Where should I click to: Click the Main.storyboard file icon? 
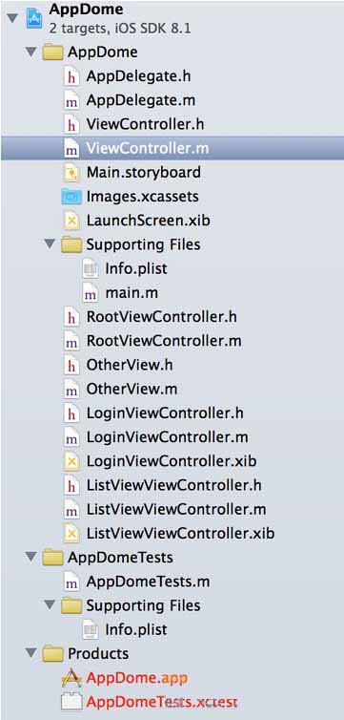pos(71,173)
